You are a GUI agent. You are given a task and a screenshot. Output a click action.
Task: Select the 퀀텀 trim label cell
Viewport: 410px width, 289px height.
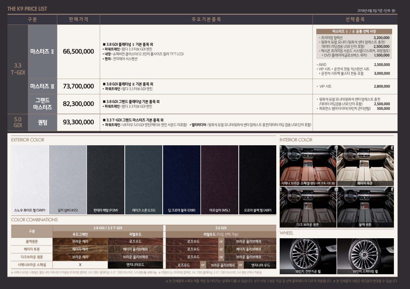tap(43, 122)
